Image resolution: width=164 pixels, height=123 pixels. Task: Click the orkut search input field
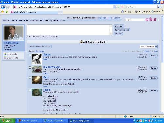click(134, 20)
